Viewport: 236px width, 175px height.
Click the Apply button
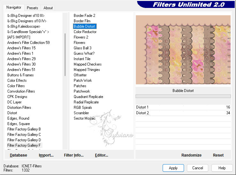click(x=173, y=168)
